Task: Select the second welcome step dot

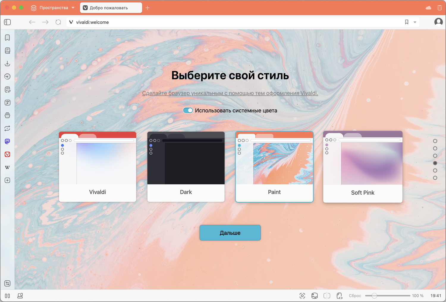Action: pos(435,148)
